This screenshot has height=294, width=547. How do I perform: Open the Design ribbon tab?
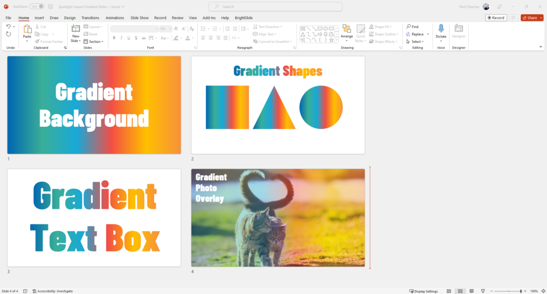point(70,18)
